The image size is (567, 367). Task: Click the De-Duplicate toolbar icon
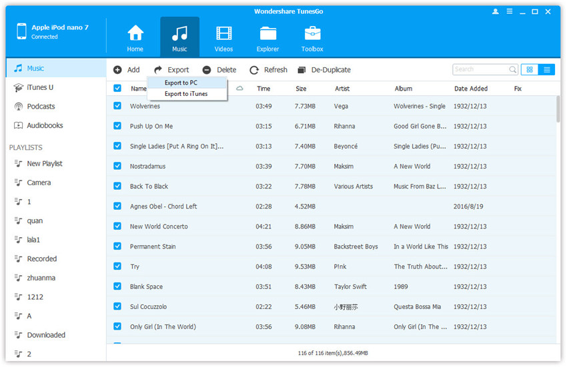(302, 70)
